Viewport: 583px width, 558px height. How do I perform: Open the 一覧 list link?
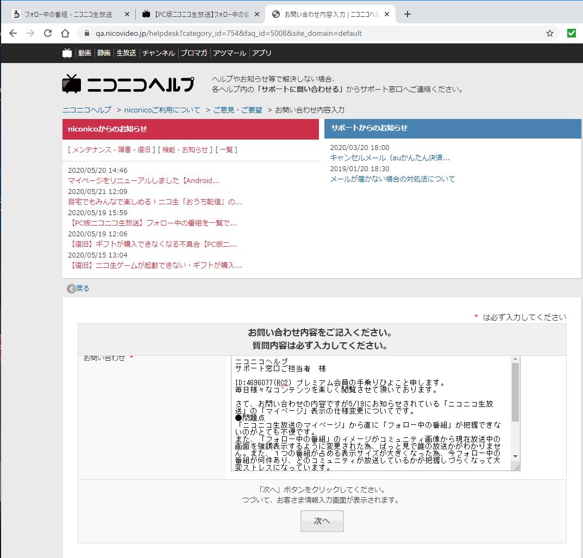[x=226, y=150]
